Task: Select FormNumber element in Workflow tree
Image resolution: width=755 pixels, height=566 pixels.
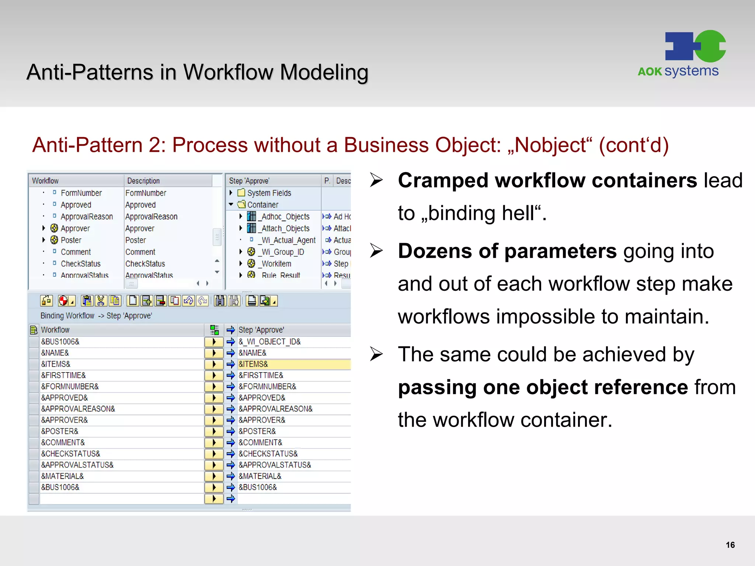Action: [81, 193]
